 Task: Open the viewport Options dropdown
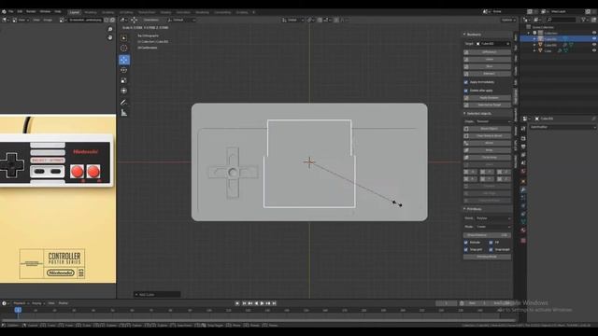(508, 20)
